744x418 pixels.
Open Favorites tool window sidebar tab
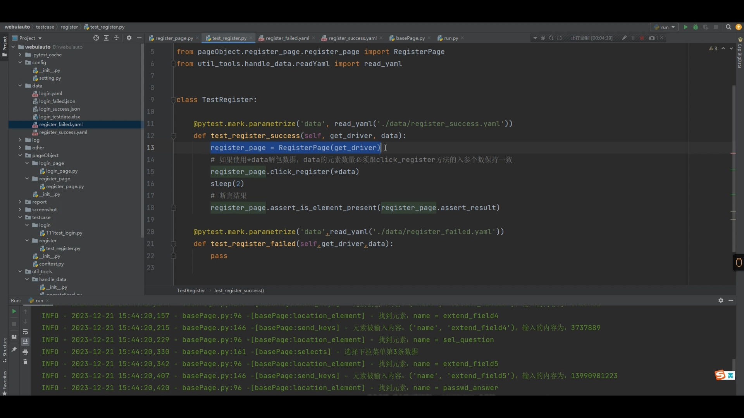click(x=5, y=382)
